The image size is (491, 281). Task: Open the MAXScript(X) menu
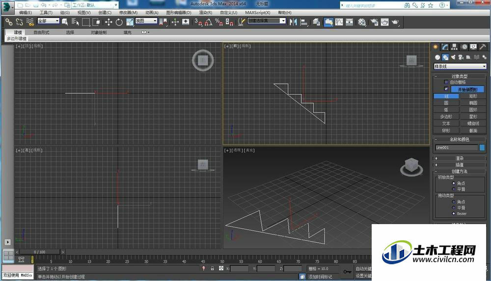(x=257, y=13)
